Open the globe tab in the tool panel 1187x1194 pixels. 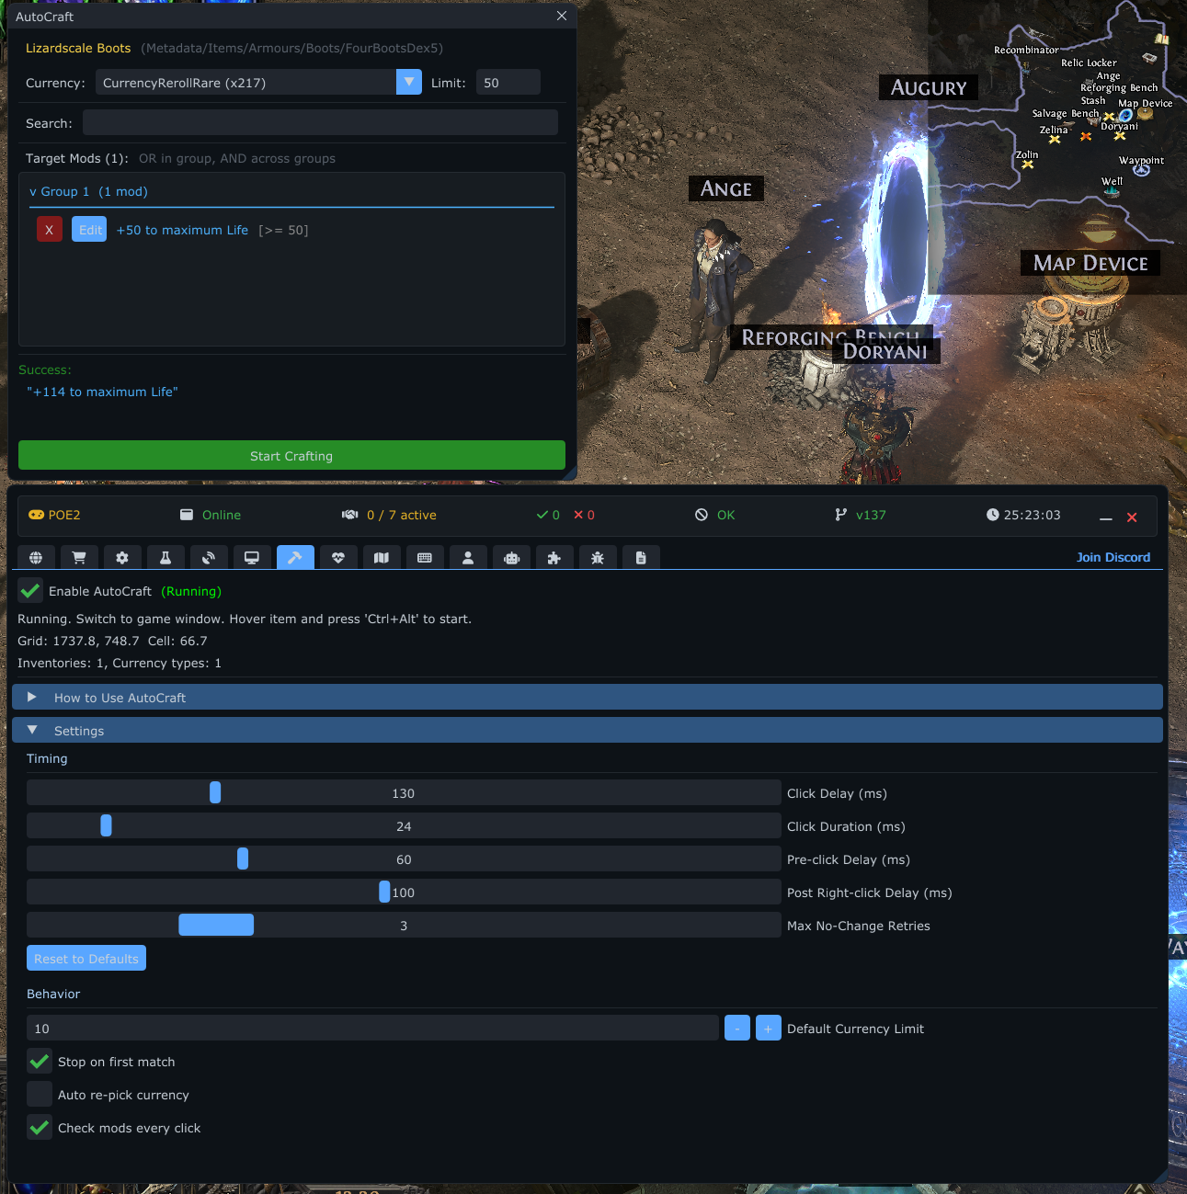36,557
